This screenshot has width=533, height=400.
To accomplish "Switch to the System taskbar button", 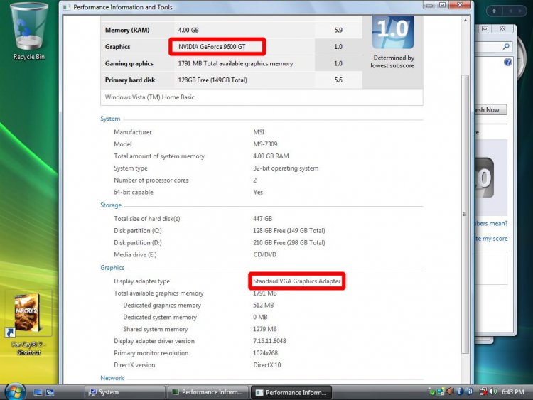I will point(124,392).
